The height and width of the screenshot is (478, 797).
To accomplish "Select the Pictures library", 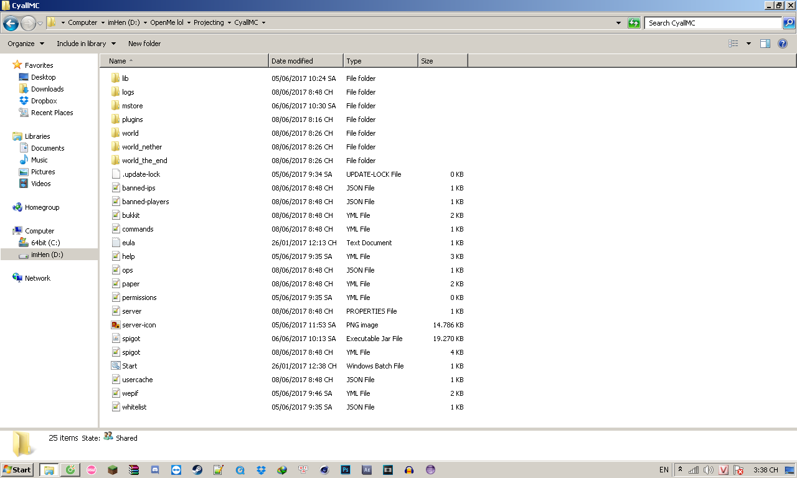I will [37, 172].
